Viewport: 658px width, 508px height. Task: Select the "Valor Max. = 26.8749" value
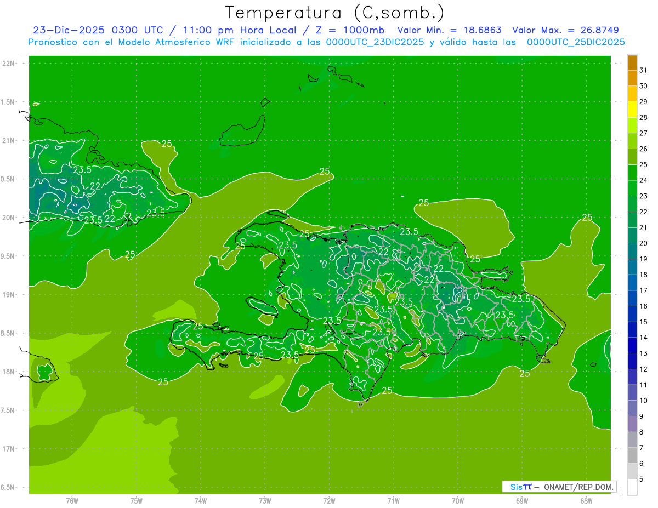tap(566, 30)
